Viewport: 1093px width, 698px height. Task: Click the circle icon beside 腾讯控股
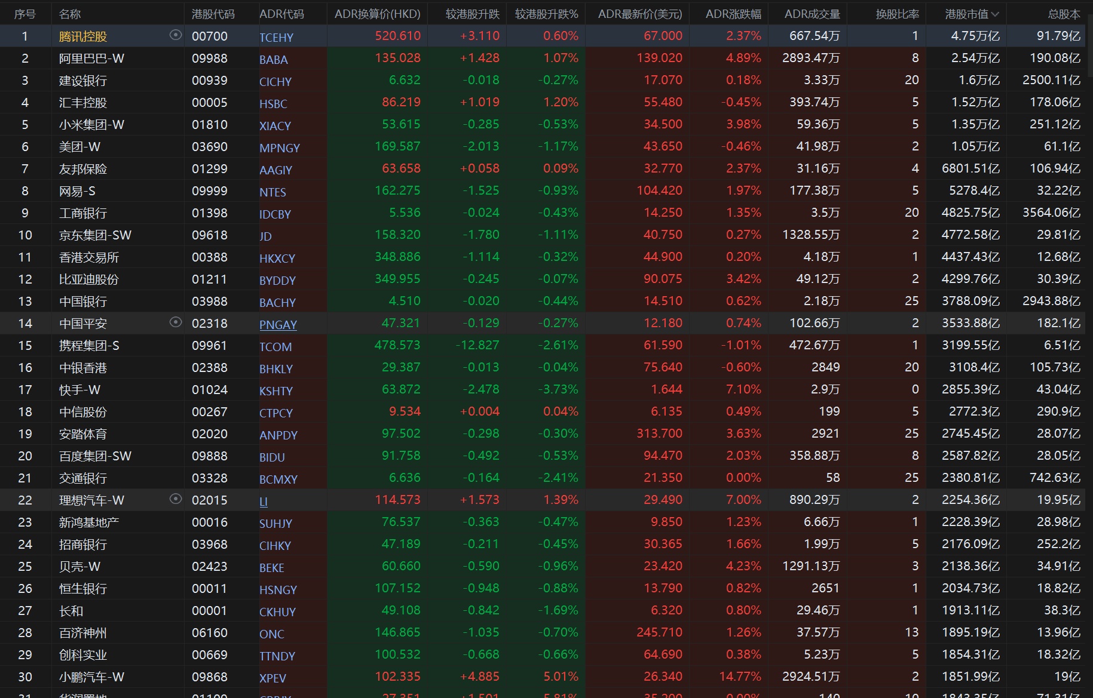tap(176, 35)
